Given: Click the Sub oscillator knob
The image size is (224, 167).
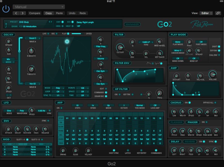Looking at the screenshot, I should (x=8, y=50).
